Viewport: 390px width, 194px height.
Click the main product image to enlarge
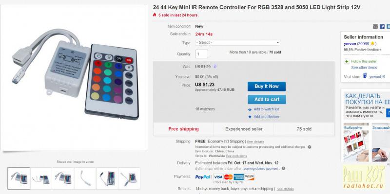coord(75,77)
